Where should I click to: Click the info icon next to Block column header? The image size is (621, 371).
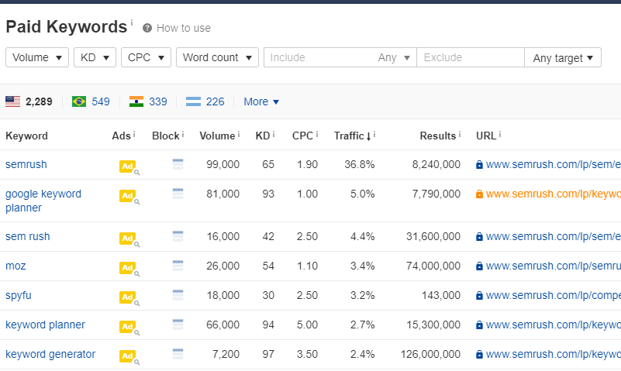[x=182, y=135]
